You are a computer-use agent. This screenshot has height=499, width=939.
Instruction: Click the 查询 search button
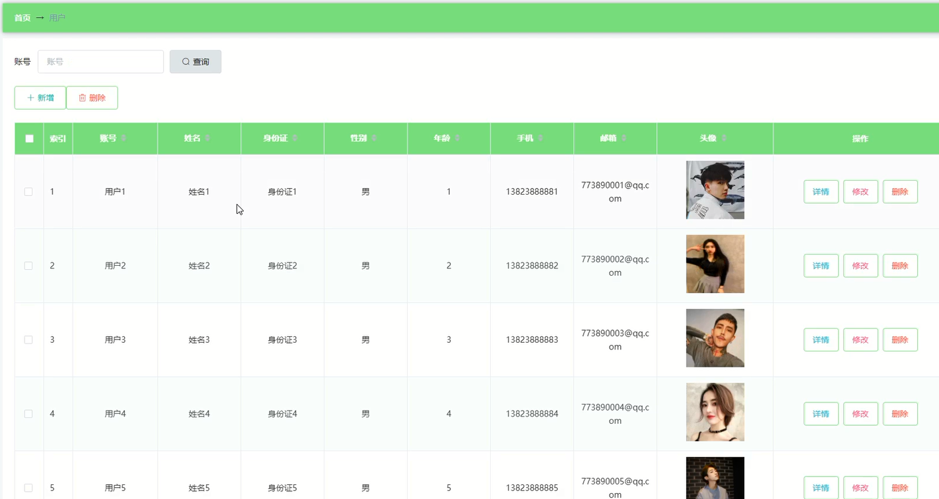(195, 62)
